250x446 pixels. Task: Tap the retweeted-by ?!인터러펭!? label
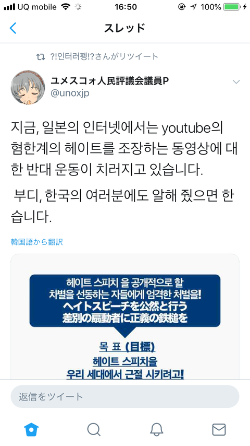click(x=104, y=56)
